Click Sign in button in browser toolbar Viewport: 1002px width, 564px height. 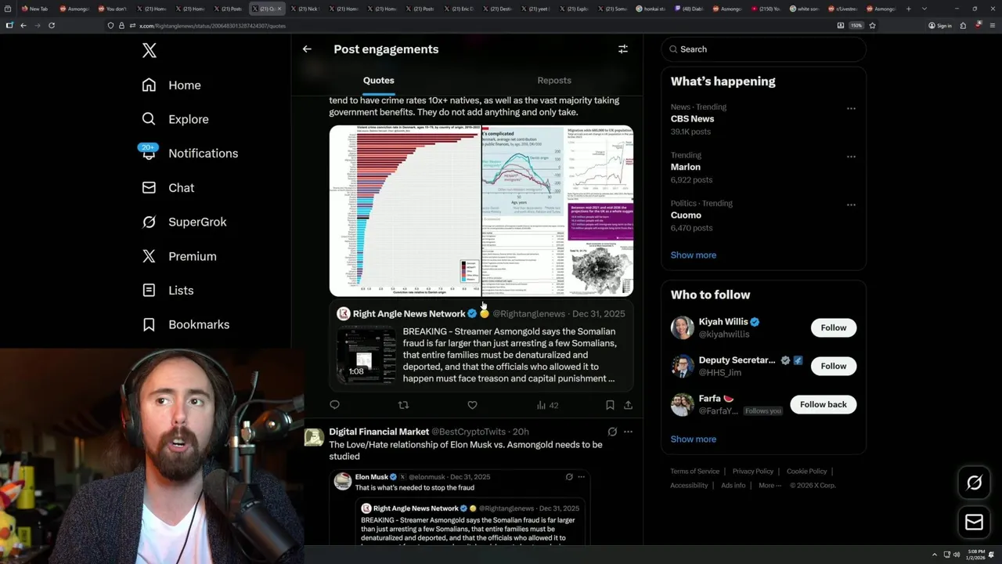click(939, 25)
